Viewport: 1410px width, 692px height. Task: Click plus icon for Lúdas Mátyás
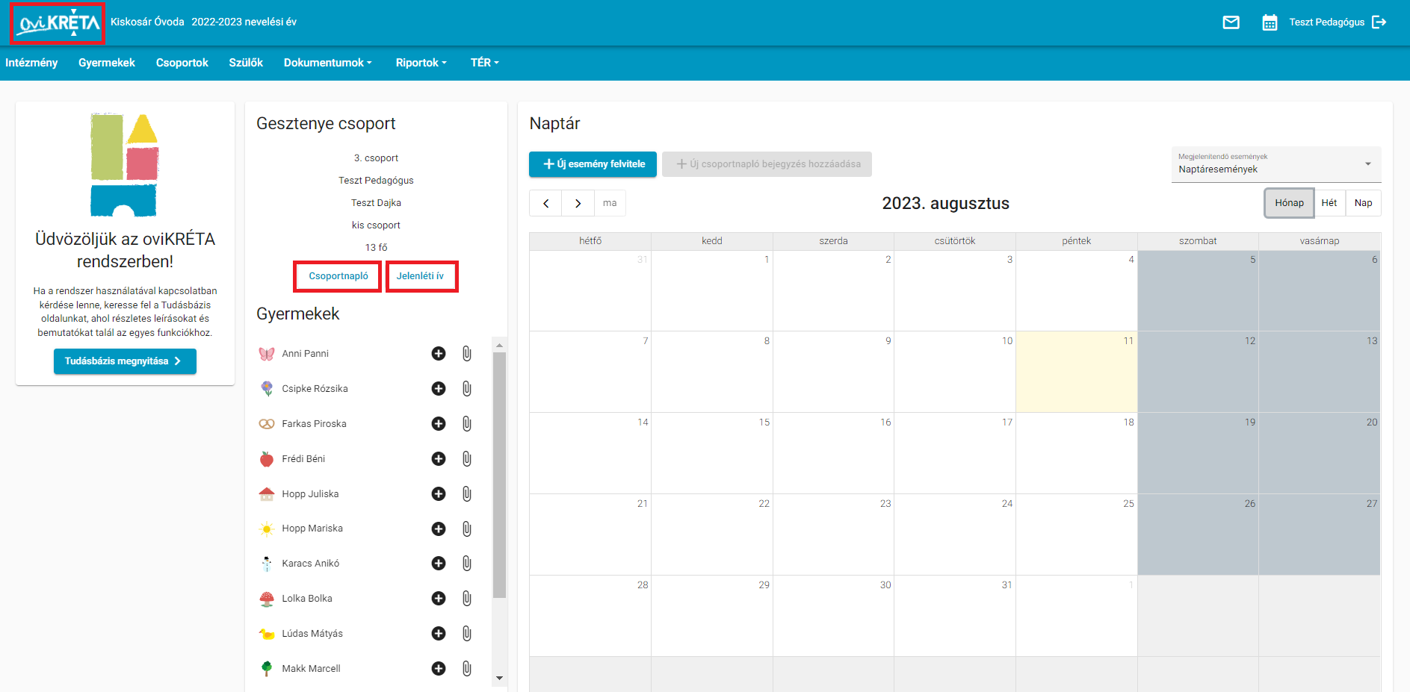point(439,634)
